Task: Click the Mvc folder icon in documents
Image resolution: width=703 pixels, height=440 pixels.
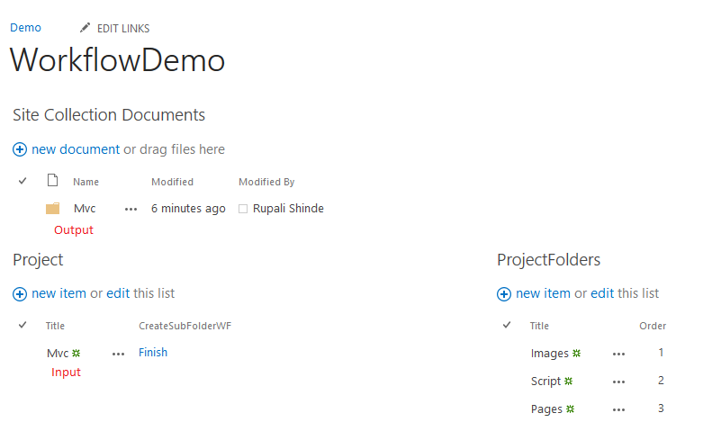Action: 52,209
